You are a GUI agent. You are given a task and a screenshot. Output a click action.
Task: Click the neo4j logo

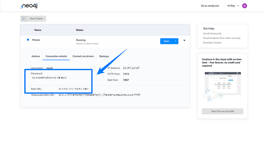29,6
